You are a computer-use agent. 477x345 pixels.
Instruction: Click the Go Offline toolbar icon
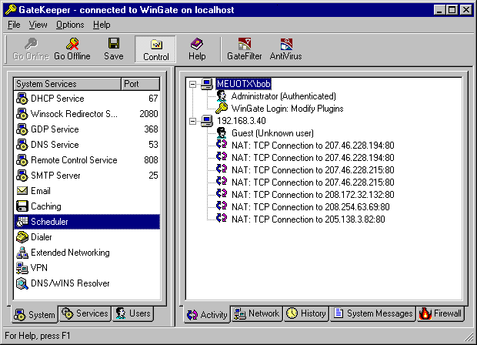[x=72, y=44]
